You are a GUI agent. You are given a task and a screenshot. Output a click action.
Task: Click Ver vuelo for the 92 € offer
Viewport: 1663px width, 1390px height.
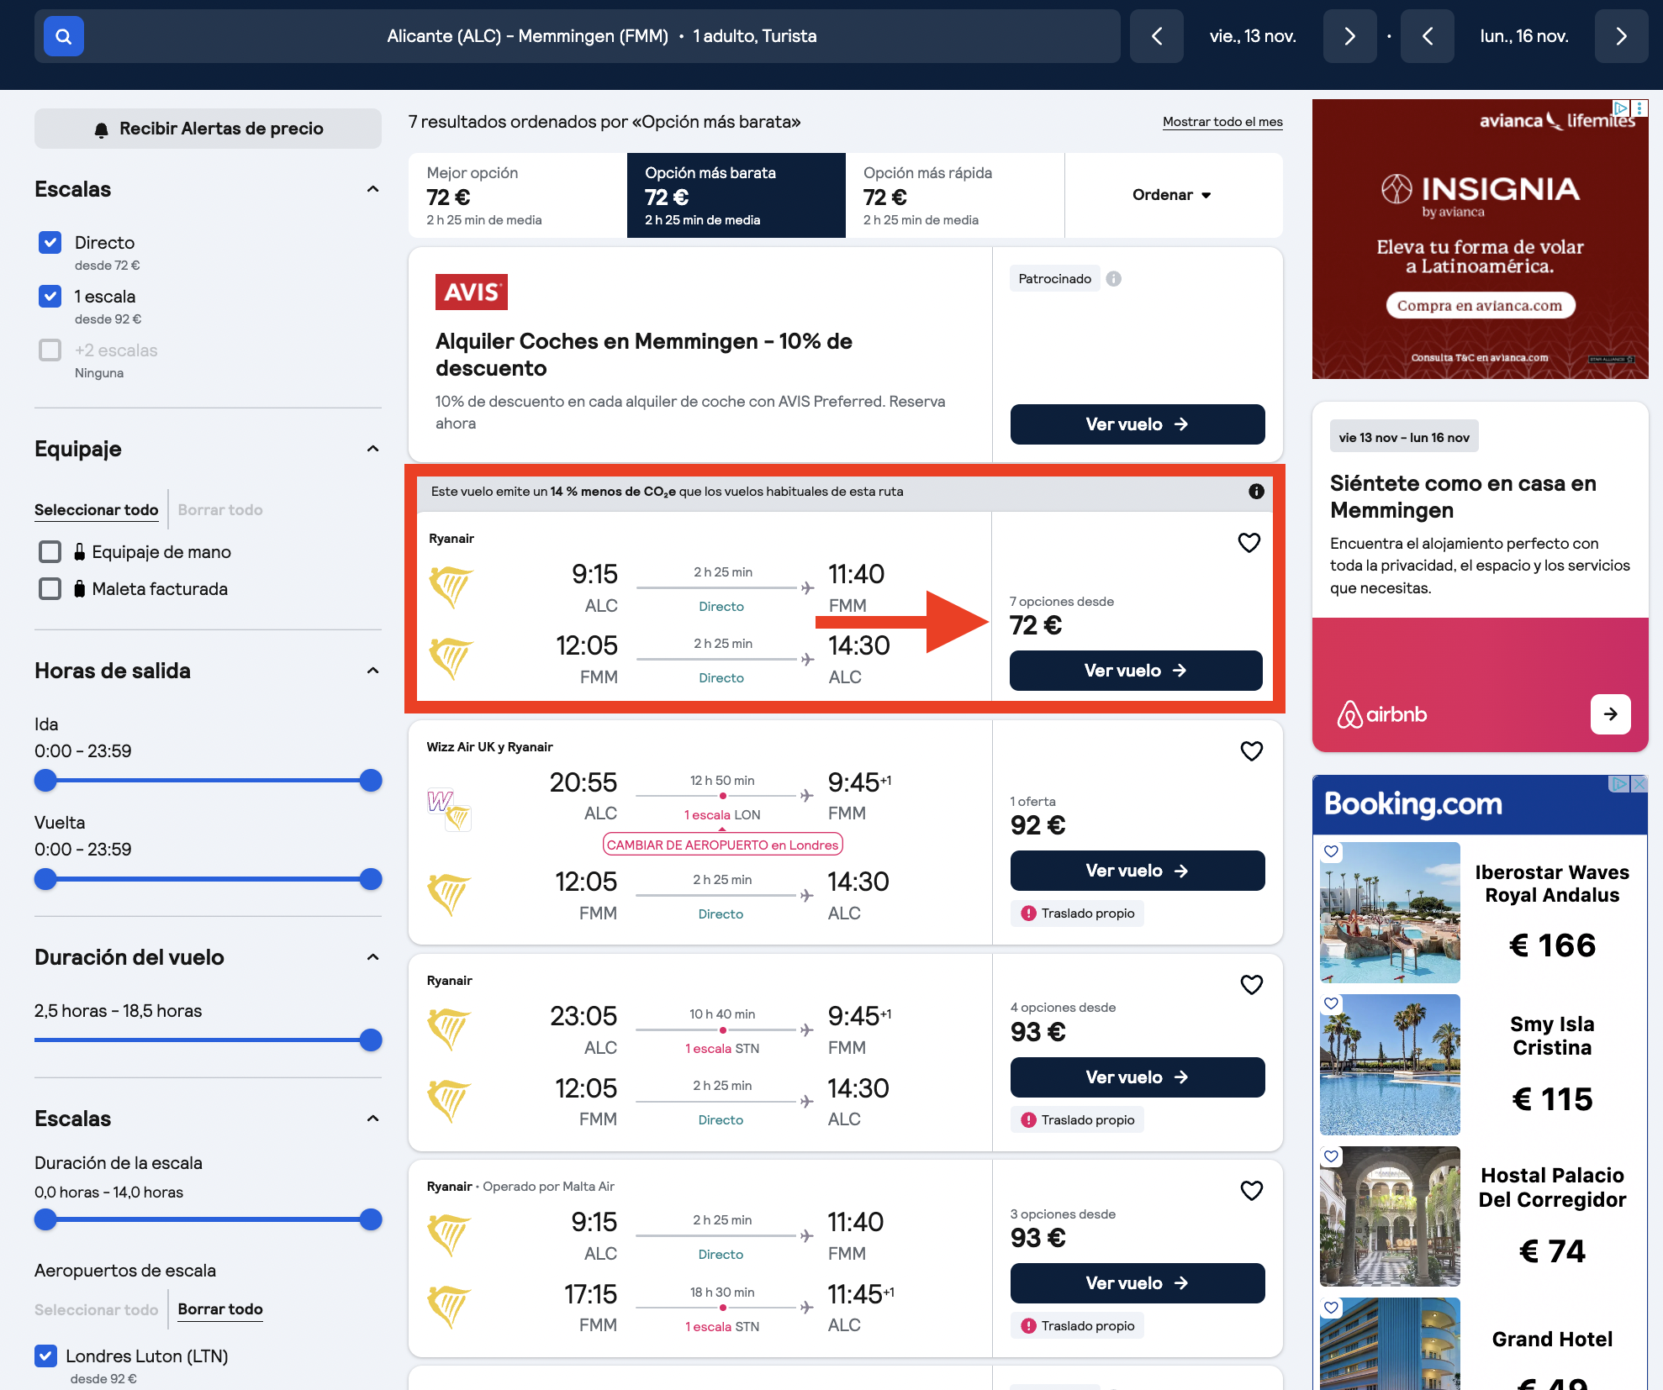click(x=1138, y=871)
